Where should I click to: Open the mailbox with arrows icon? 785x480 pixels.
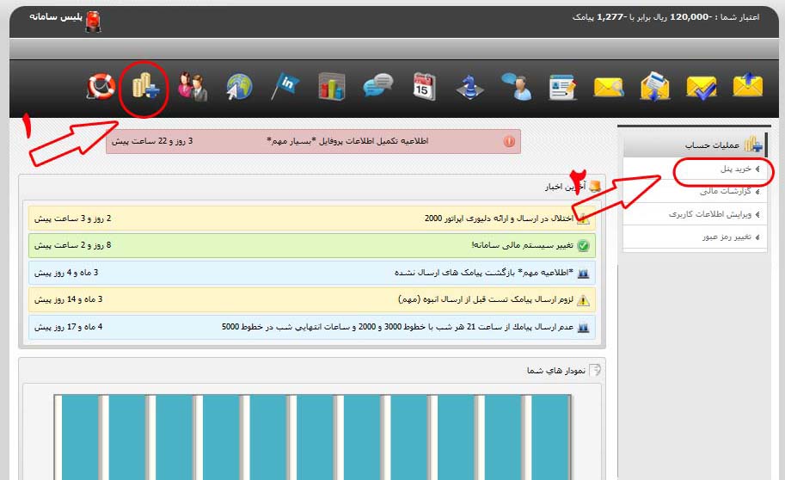pos(654,87)
